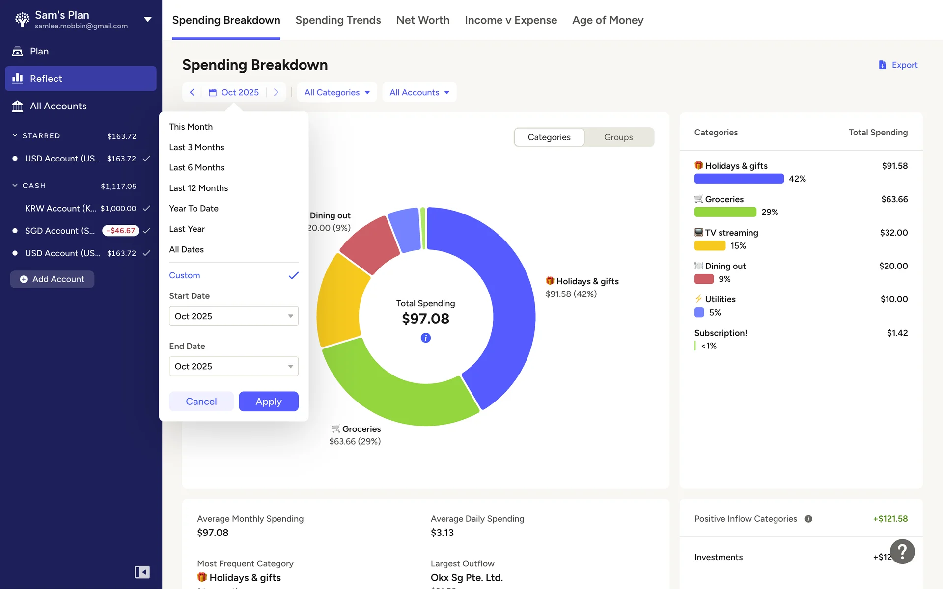This screenshot has height=589, width=943.
Task: Click Positive Inflow Categories info icon
Action: [808, 519]
